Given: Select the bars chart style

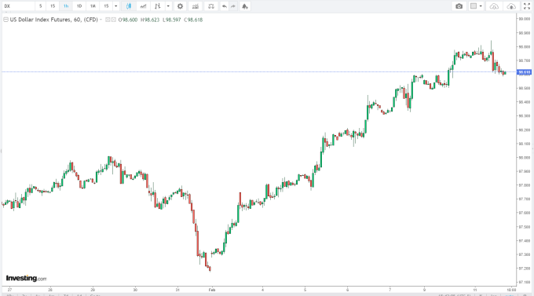Looking at the screenshot, I should 157,6.
